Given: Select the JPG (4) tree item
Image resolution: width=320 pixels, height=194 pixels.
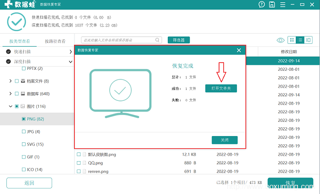Looking at the screenshot, I should (x=37, y=131).
